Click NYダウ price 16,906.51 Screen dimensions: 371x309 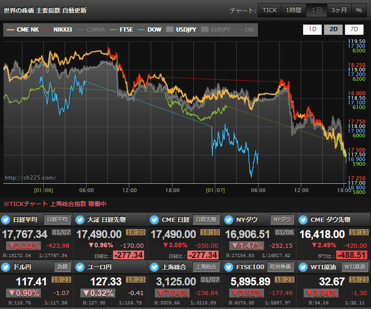(247, 234)
